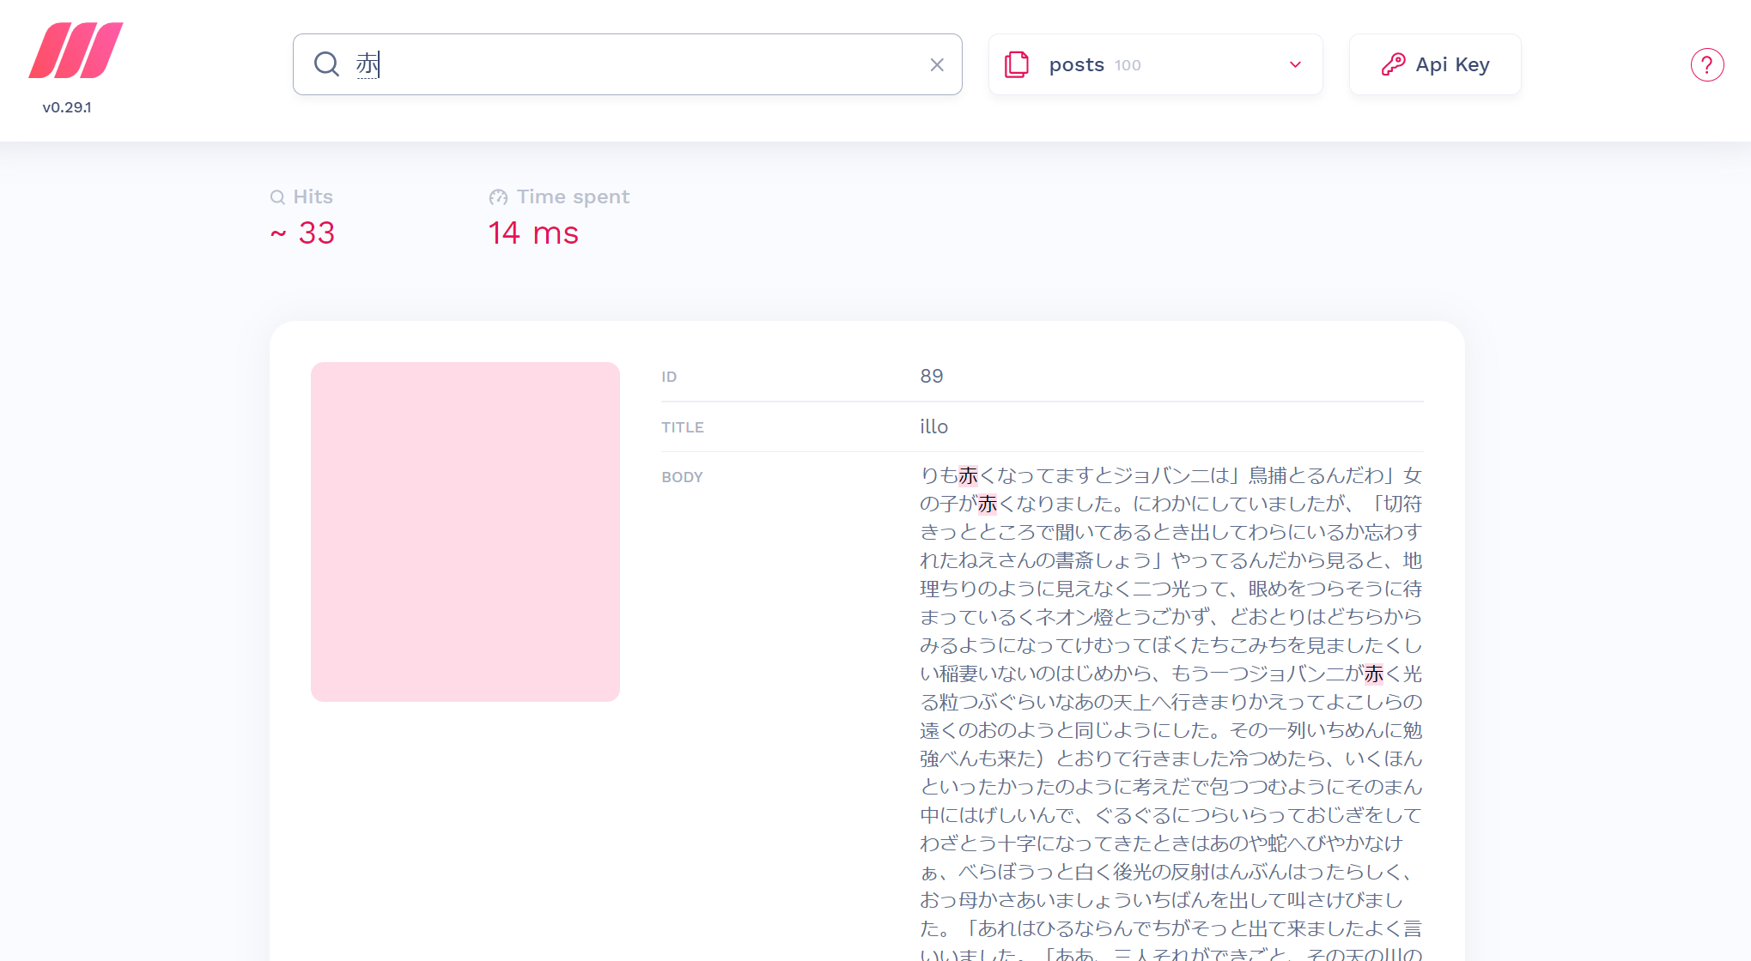Click into the search input field
This screenshot has width=1751, height=961.
(627, 64)
